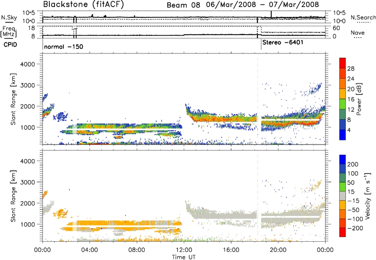Click the "Velocity [m s-1]" colorbar title
This screenshot has height=260, width=376.
pos(368,196)
